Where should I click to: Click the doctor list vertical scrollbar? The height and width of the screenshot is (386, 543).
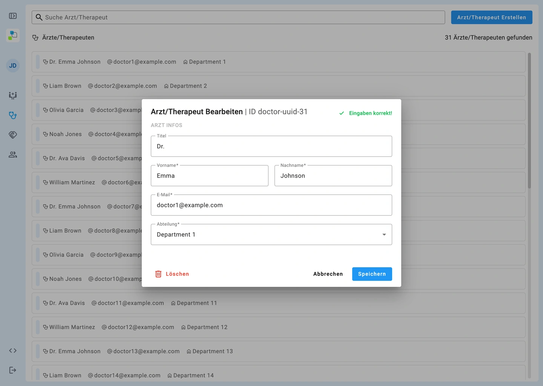click(529, 121)
